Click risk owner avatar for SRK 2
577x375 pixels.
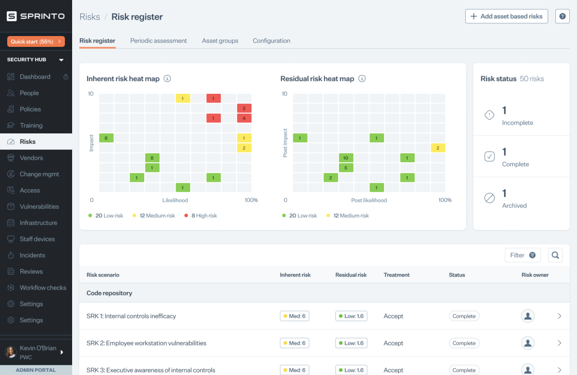pyautogui.click(x=528, y=343)
